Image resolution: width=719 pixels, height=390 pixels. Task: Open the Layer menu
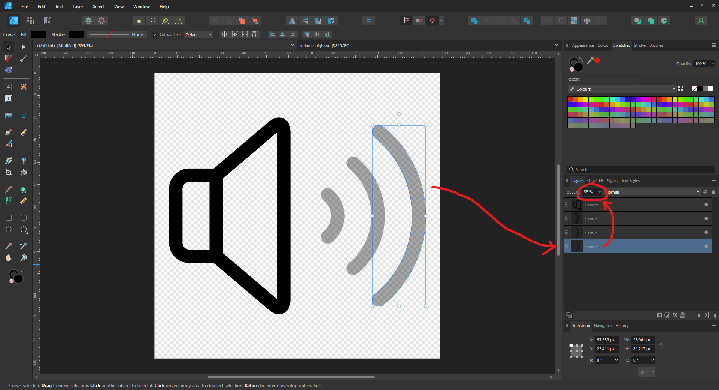pyautogui.click(x=78, y=7)
